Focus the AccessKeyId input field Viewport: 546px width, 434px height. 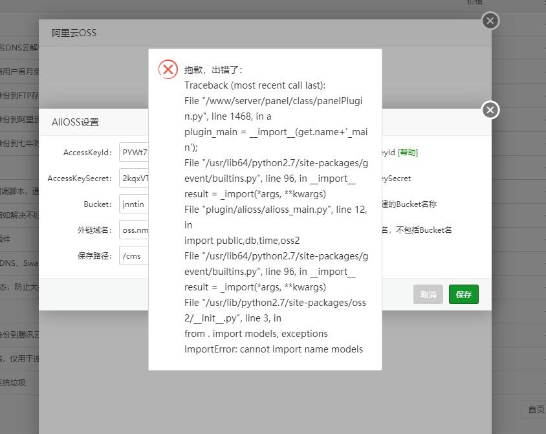pyautogui.click(x=134, y=153)
